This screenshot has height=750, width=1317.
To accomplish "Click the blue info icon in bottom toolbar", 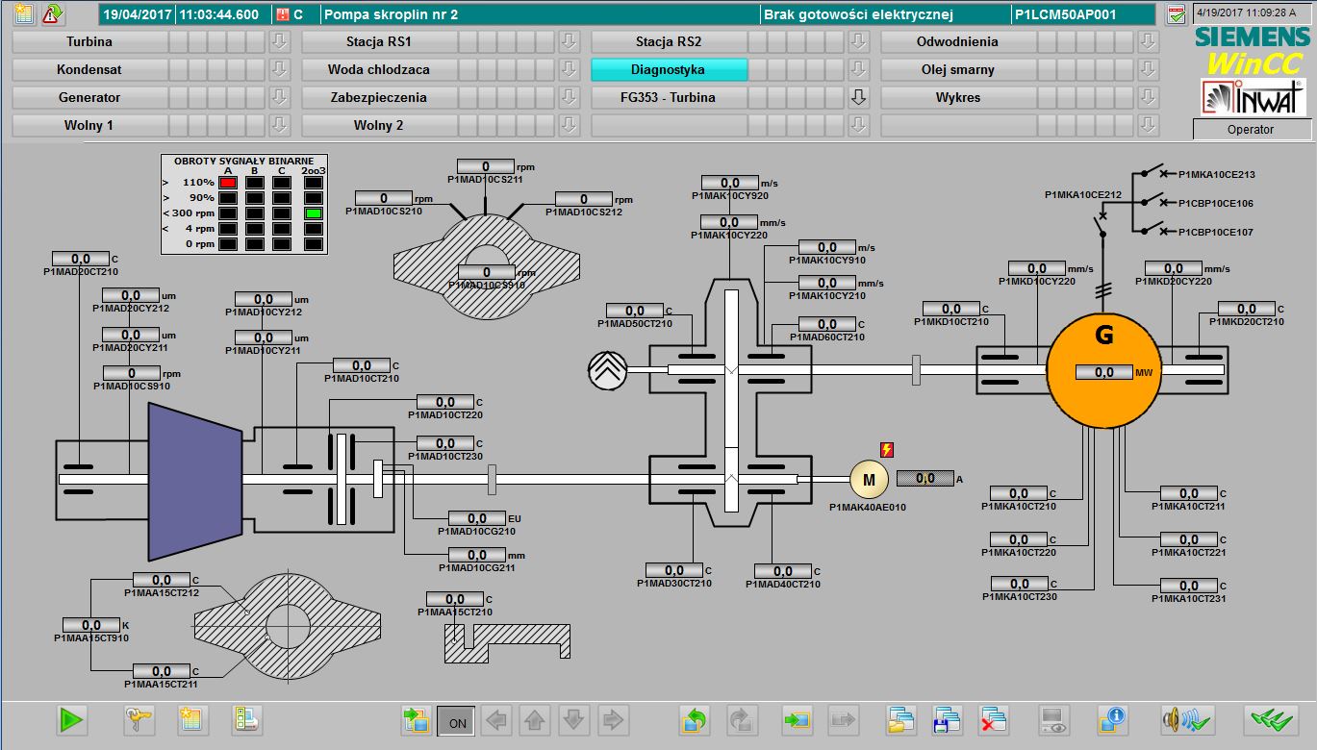I will (1111, 719).
